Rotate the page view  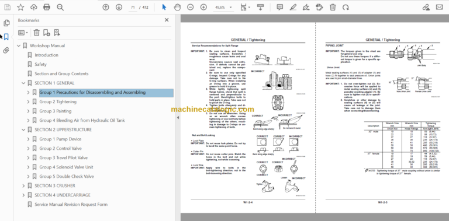pos(346,7)
